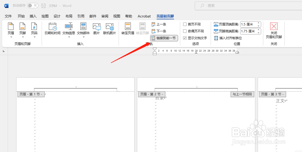The image size is (302, 152).
Task: Expand the 页脚 dropdown arrow
Action: point(23,37)
